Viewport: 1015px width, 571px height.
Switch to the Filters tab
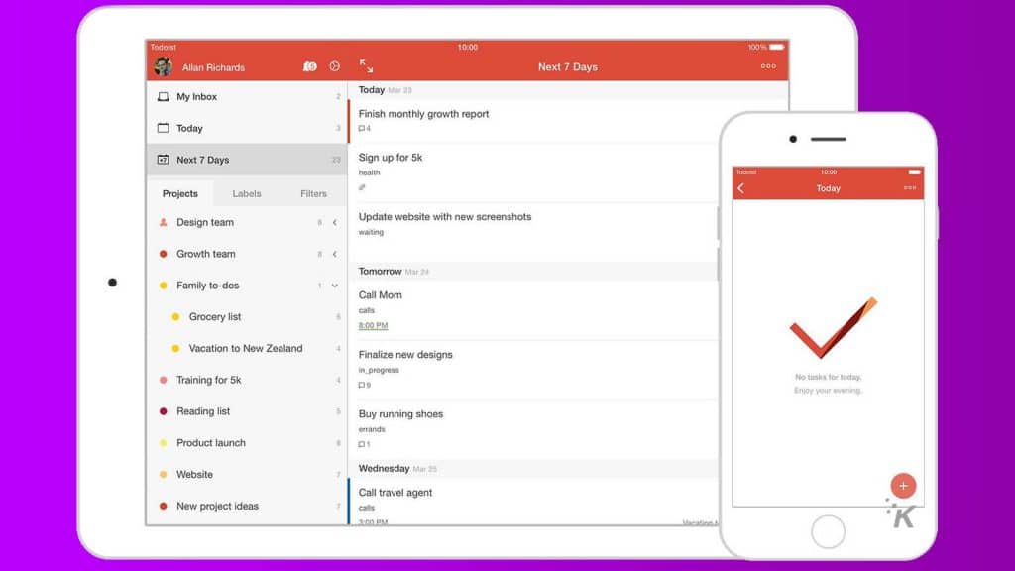point(313,193)
